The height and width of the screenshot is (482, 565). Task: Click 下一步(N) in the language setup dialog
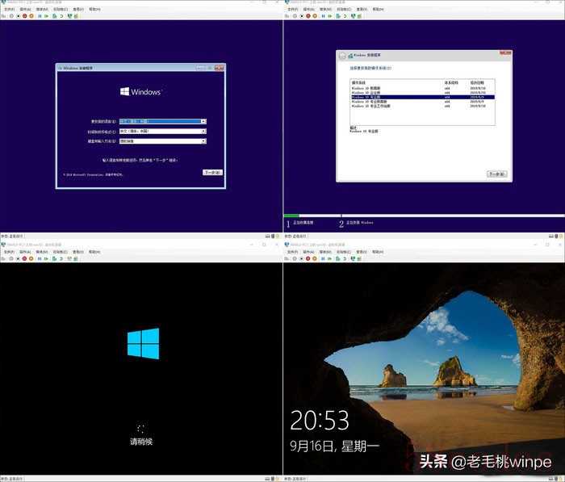(211, 173)
